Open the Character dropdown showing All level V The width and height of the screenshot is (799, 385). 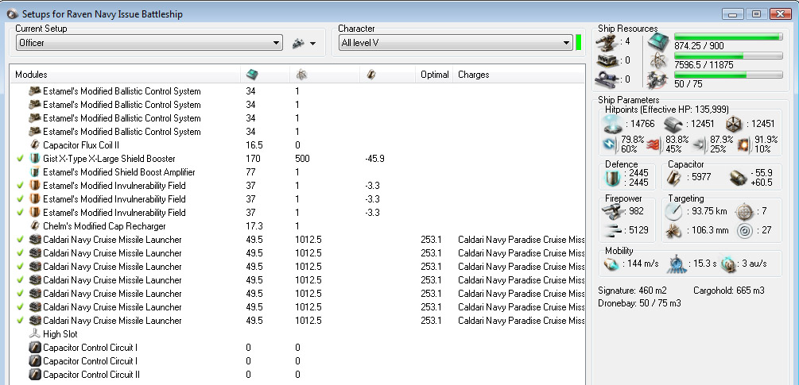(x=456, y=43)
